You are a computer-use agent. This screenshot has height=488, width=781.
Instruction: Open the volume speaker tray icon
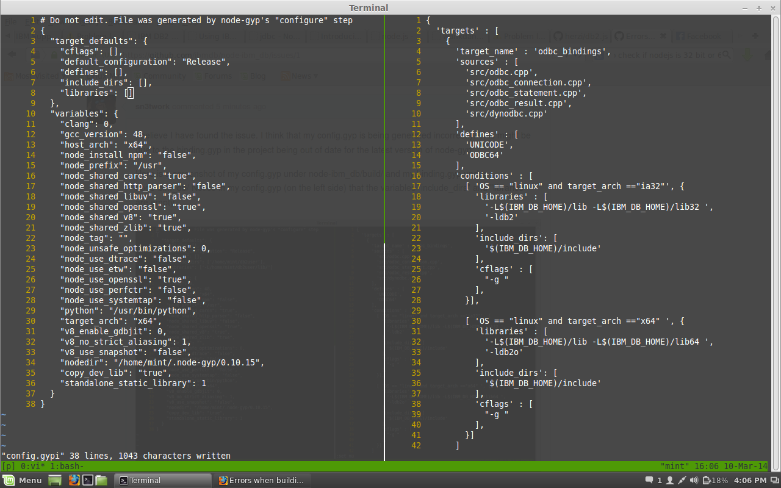click(695, 480)
